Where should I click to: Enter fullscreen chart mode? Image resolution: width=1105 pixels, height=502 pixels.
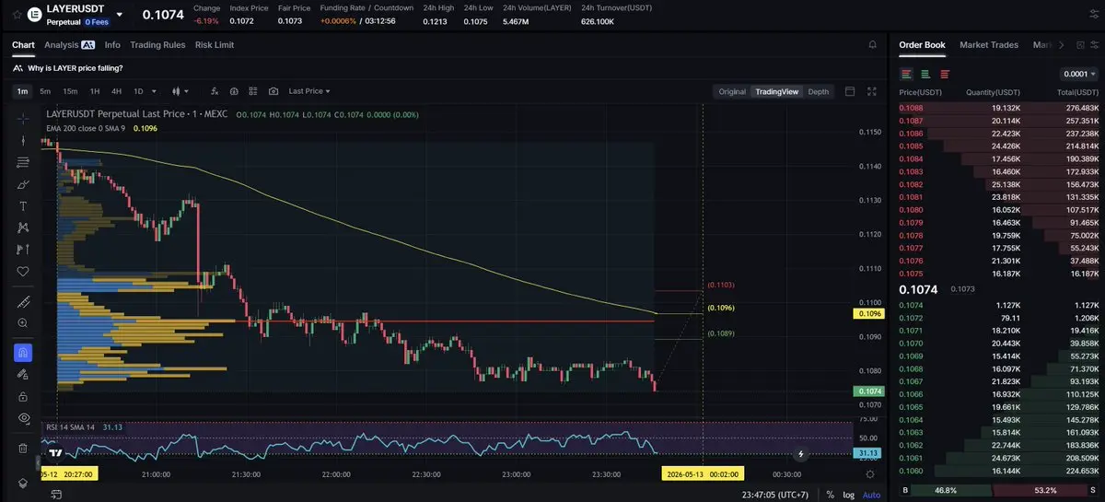click(872, 91)
